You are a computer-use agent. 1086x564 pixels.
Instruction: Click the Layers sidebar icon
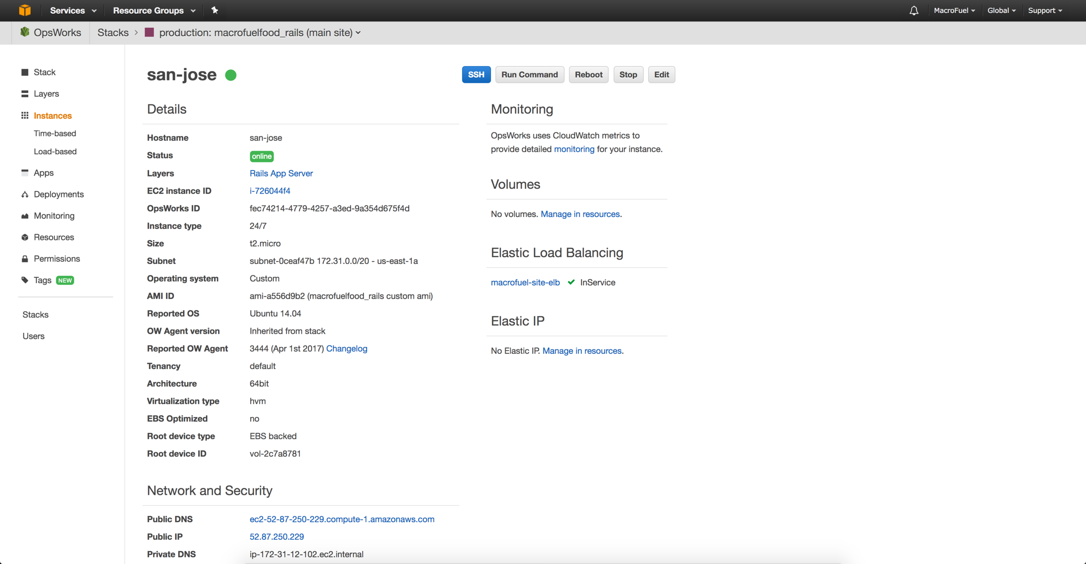[x=25, y=94]
